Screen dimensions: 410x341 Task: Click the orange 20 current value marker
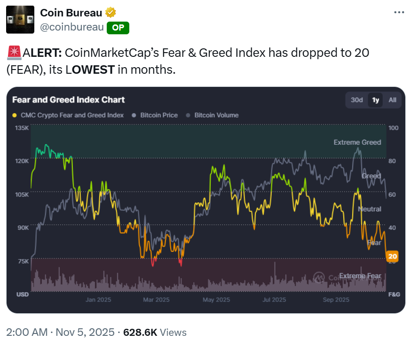point(393,256)
